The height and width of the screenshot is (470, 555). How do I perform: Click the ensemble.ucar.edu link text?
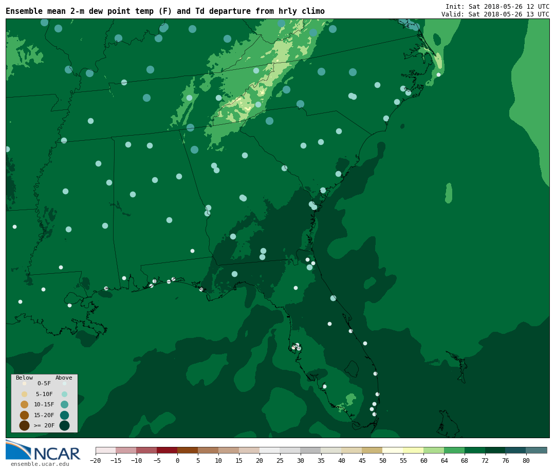(x=40, y=464)
